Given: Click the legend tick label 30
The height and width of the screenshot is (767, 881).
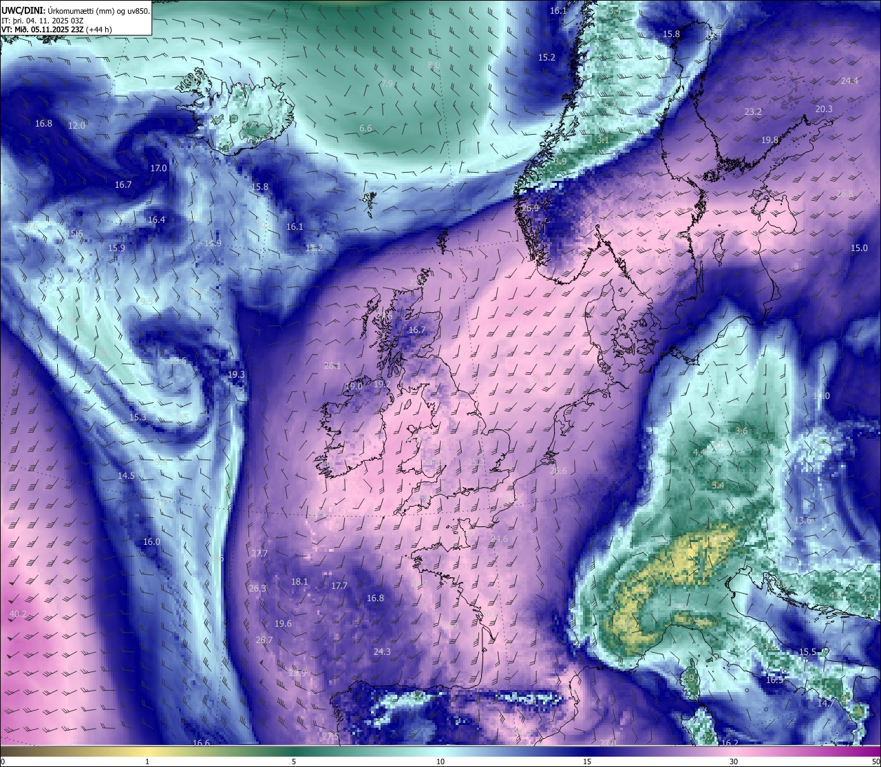Looking at the screenshot, I should (734, 761).
